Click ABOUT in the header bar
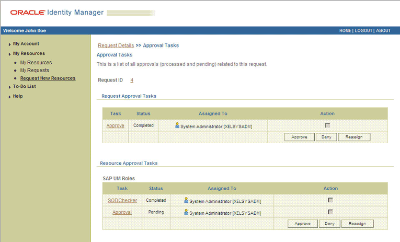This screenshot has height=242, width=400. click(x=383, y=31)
